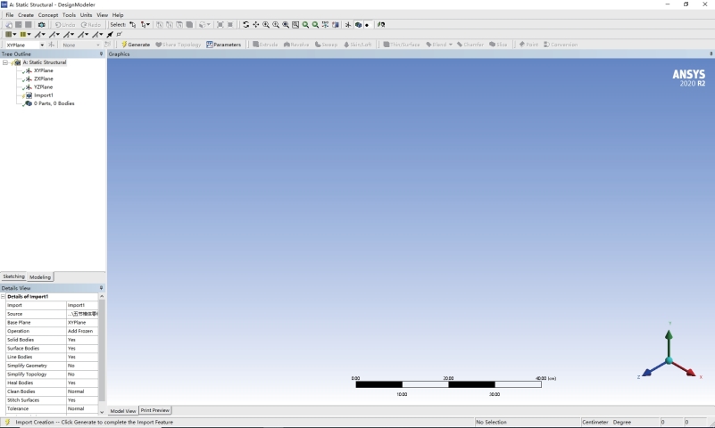Open the Tools menu
Image resolution: width=715 pixels, height=428 pixels.
coord(69,14)
